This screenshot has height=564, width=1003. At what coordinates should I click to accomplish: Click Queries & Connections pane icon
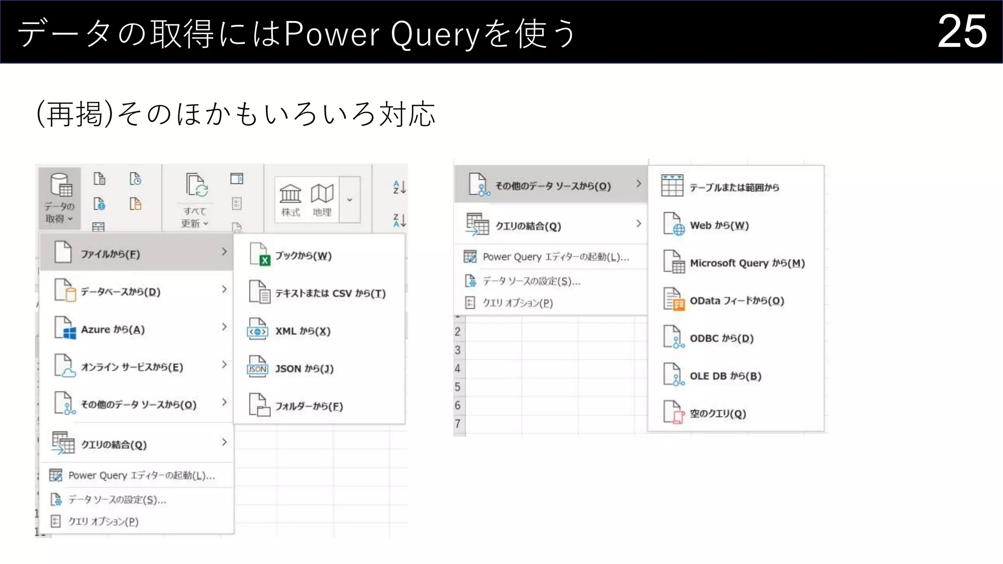[237, 179]
